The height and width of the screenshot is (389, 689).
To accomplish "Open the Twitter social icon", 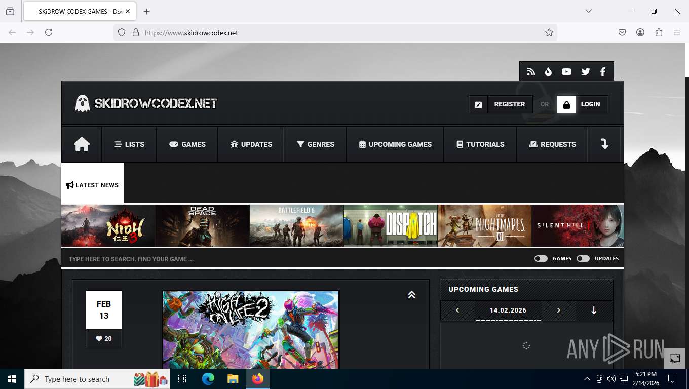I will tap(586, 72).
